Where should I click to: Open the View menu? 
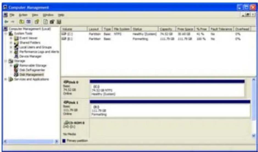tap(35, 15)
